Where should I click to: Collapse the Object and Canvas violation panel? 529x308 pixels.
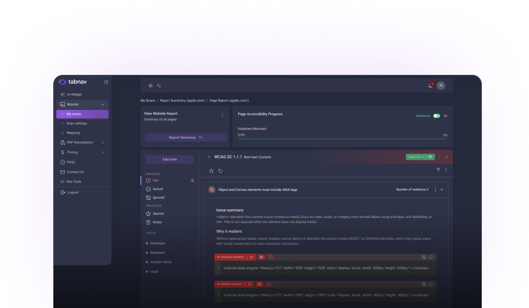441,189
